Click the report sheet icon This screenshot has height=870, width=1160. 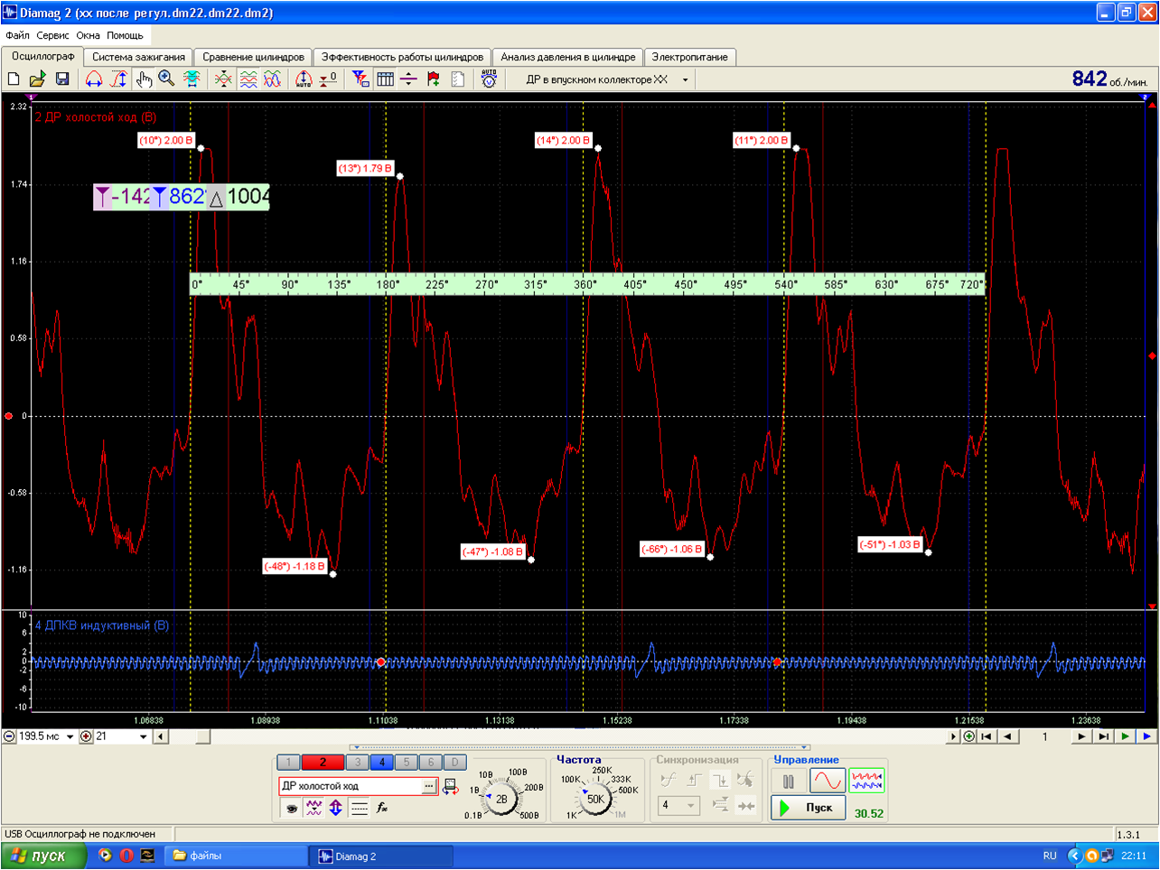(457, 79)
